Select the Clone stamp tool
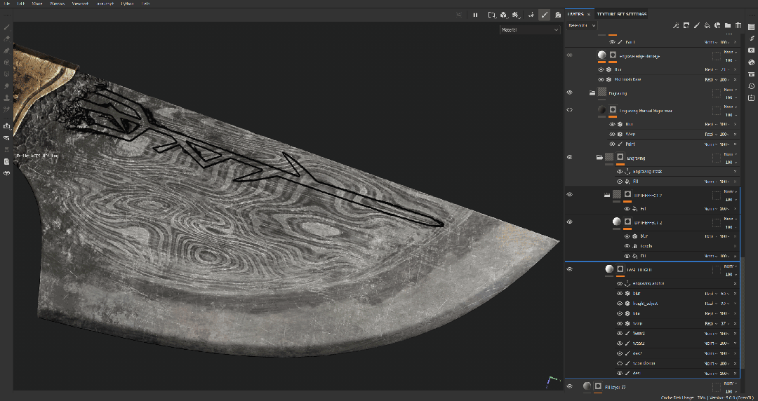Image resolution: width=758 pixels, height=401 pixels. coord(7,97)
